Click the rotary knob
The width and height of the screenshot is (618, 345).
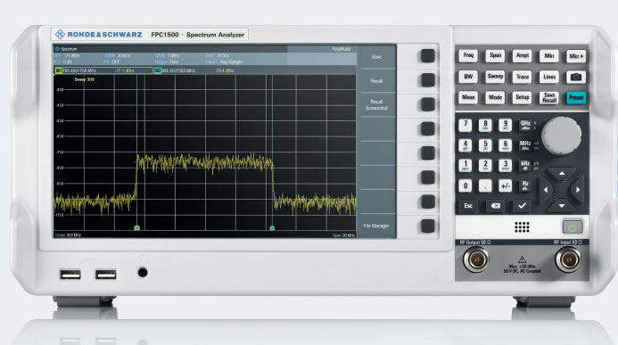pyautogui.click(x=561, y=136)
